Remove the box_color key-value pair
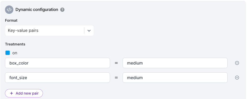The image size is (247, 99). 237,63
